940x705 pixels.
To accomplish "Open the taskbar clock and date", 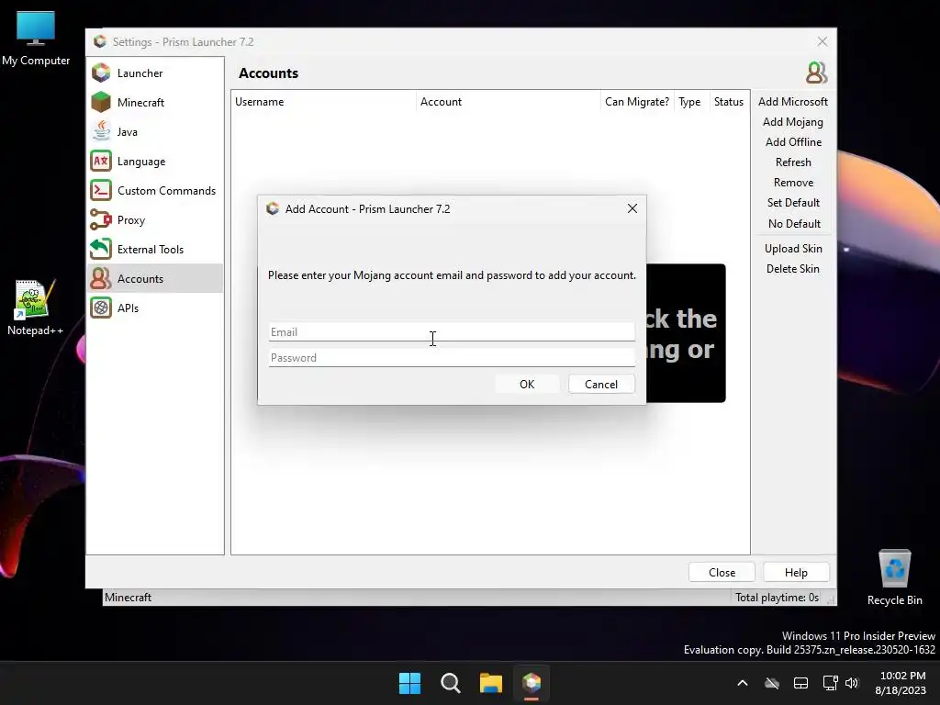I will tap(901, 683).
